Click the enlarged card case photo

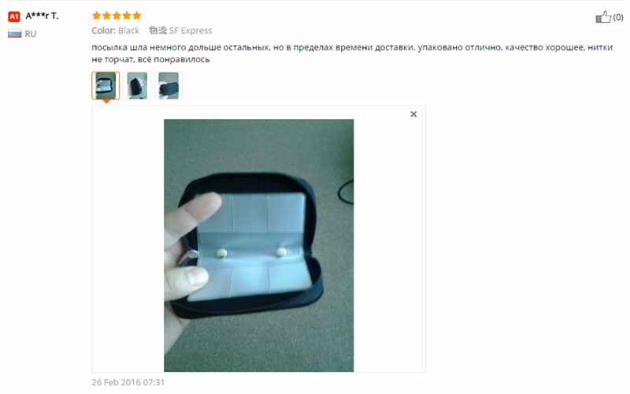pyautogui.click(x=259, y=245)
